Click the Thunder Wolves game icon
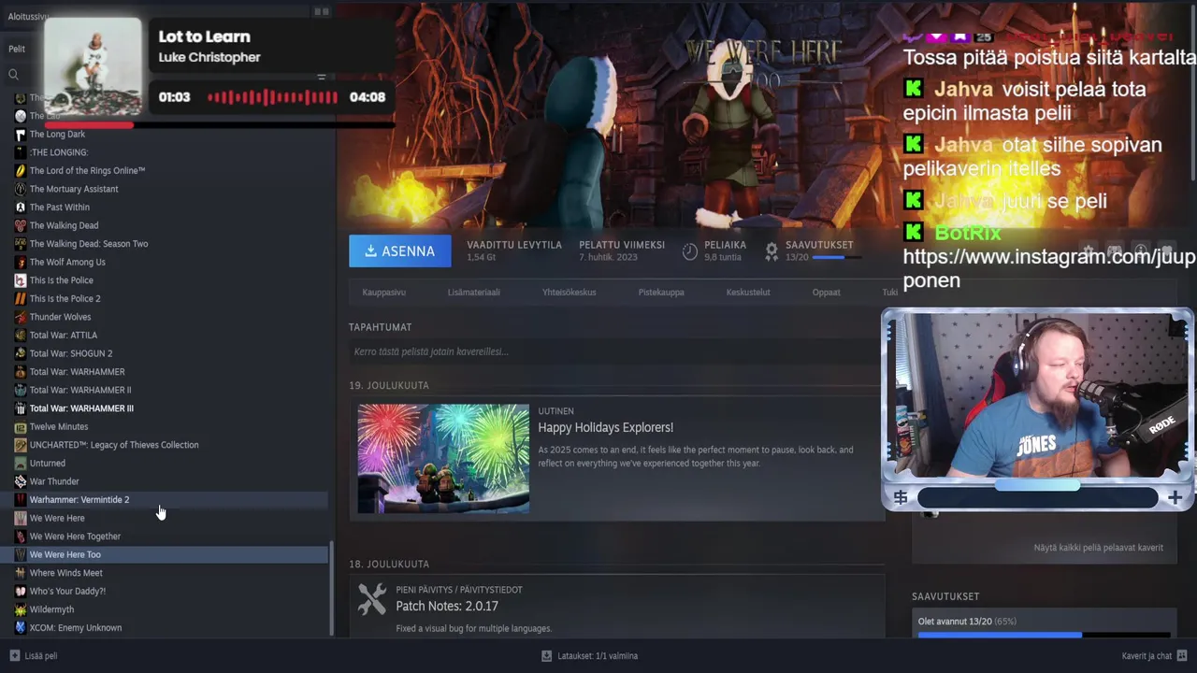Screen dimensions: 1197x673 [21, 317]
